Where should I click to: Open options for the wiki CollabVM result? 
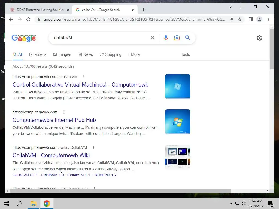coord(94,147)
